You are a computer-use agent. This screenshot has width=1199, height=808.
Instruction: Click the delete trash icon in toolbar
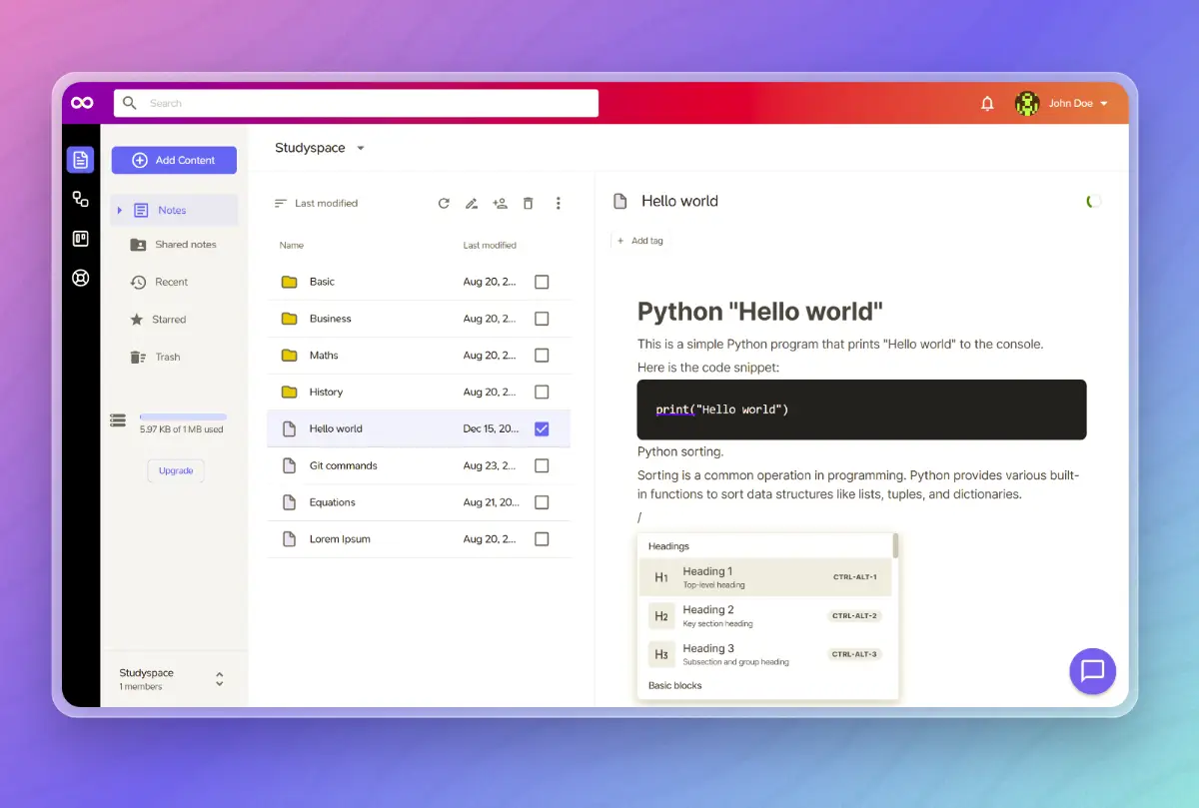[529, 204]
